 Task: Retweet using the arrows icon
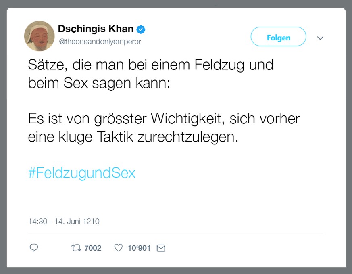click(x=75, y=248)
